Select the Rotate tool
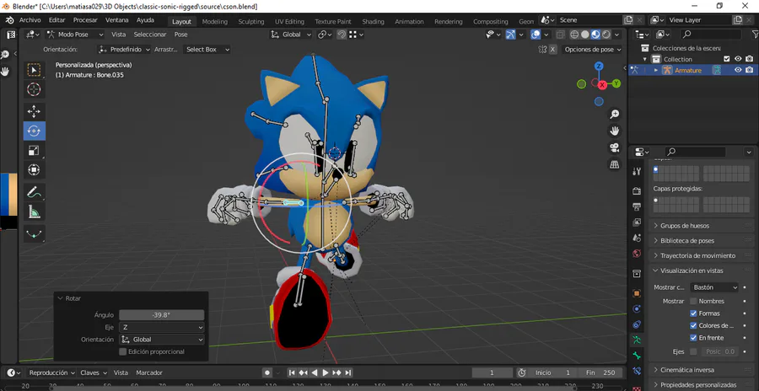 point(34,131)
